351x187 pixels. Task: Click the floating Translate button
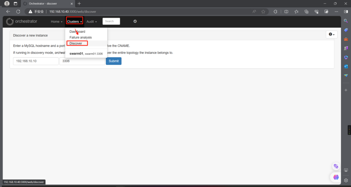[x=336, y=166]
